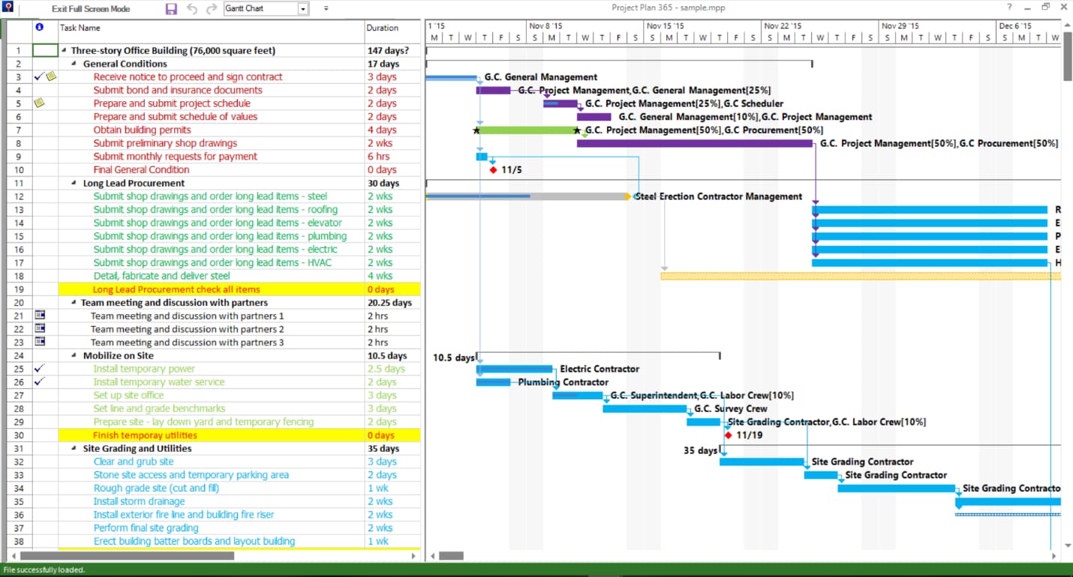
Task: Click Rough grade site Gantt bar
Action: point(897,488)
